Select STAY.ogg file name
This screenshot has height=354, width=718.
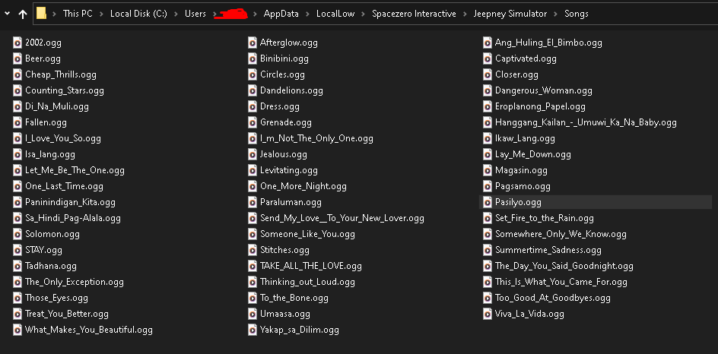coord(43,250)
